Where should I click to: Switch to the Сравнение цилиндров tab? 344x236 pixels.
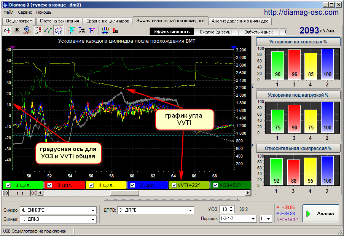(107, 21)
